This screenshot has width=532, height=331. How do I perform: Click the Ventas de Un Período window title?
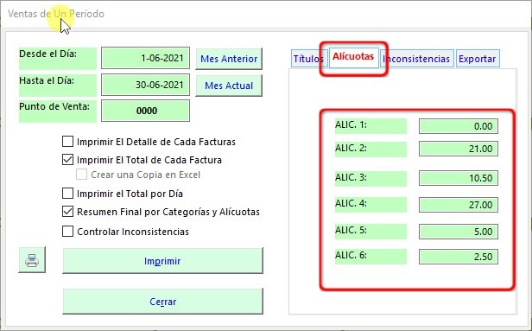pos(56,14)
